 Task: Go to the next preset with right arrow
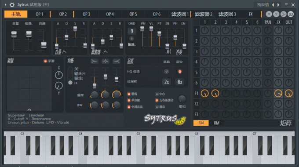click(x=278, y=5)
